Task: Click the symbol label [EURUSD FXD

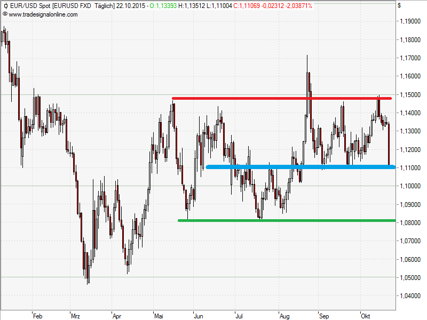Action: 72,6
